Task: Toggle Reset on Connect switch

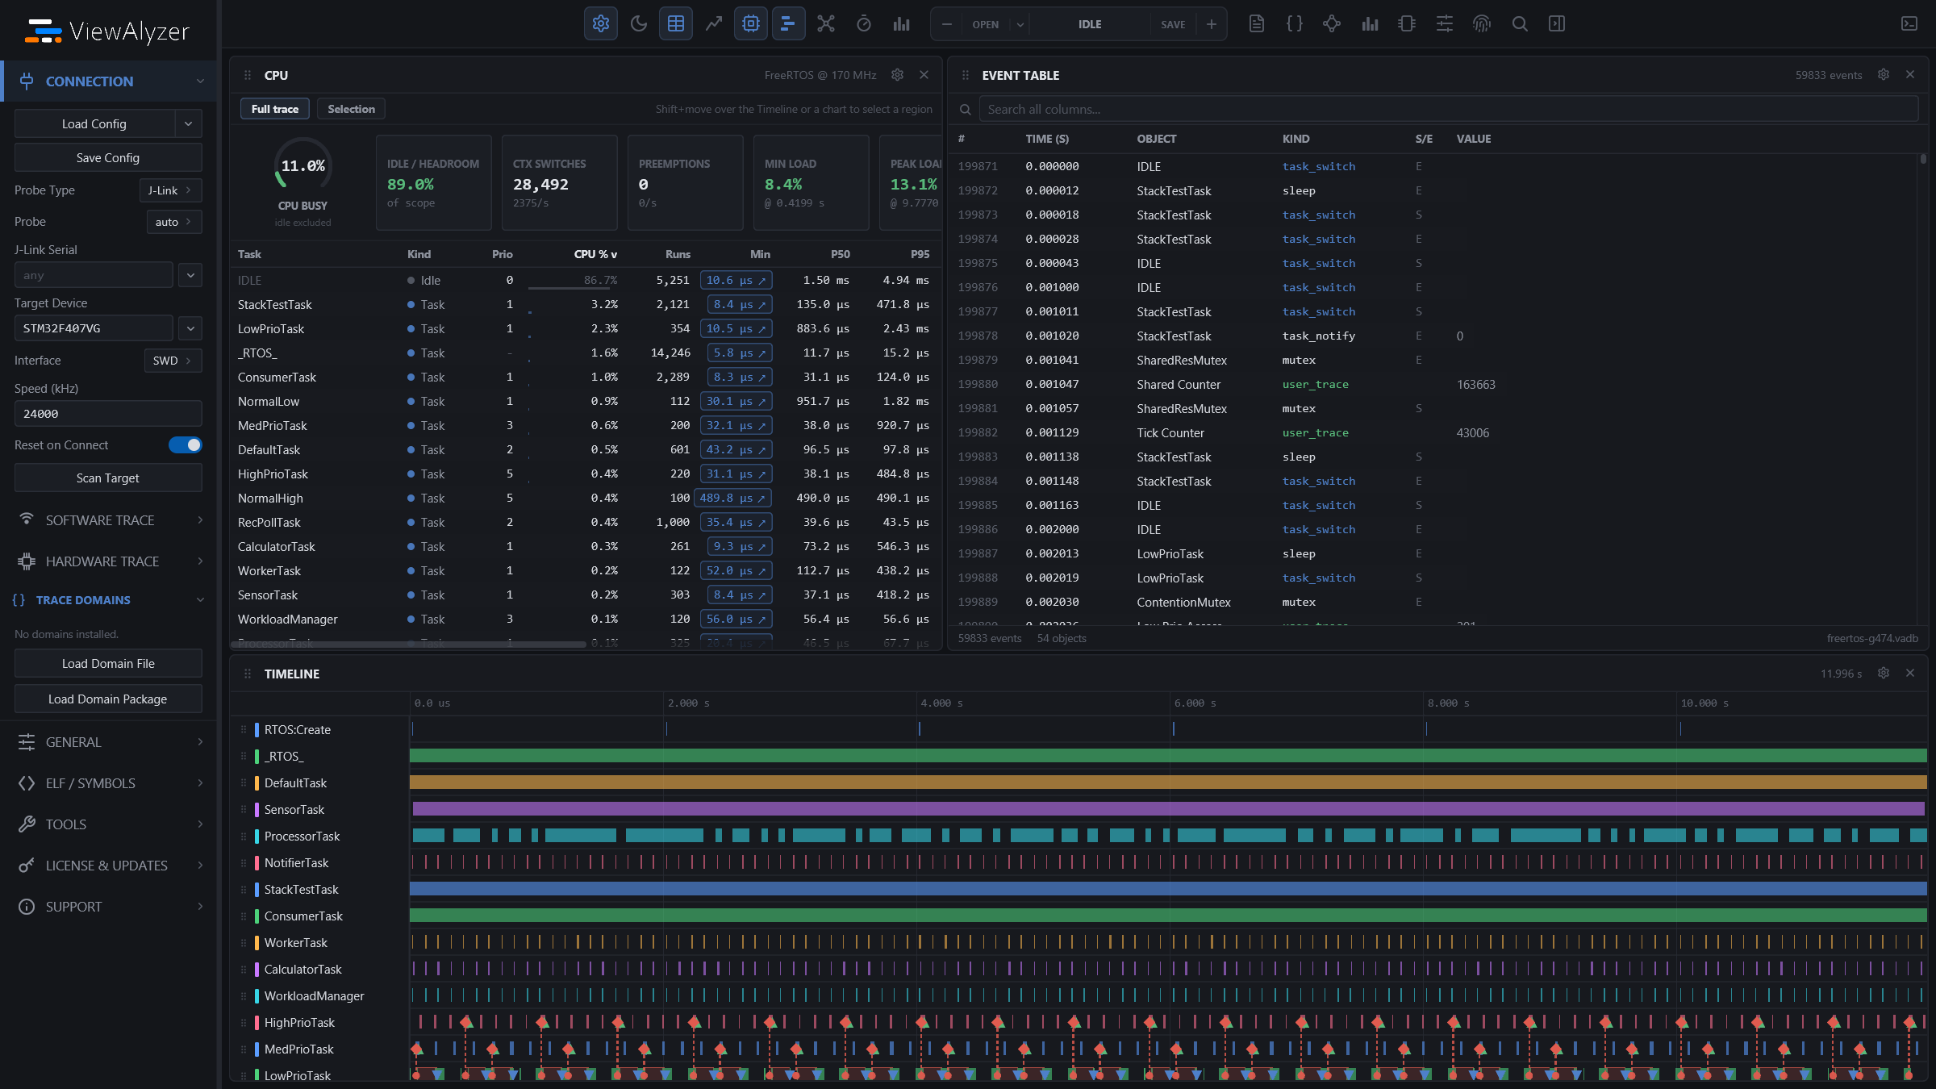Action: 186,445
